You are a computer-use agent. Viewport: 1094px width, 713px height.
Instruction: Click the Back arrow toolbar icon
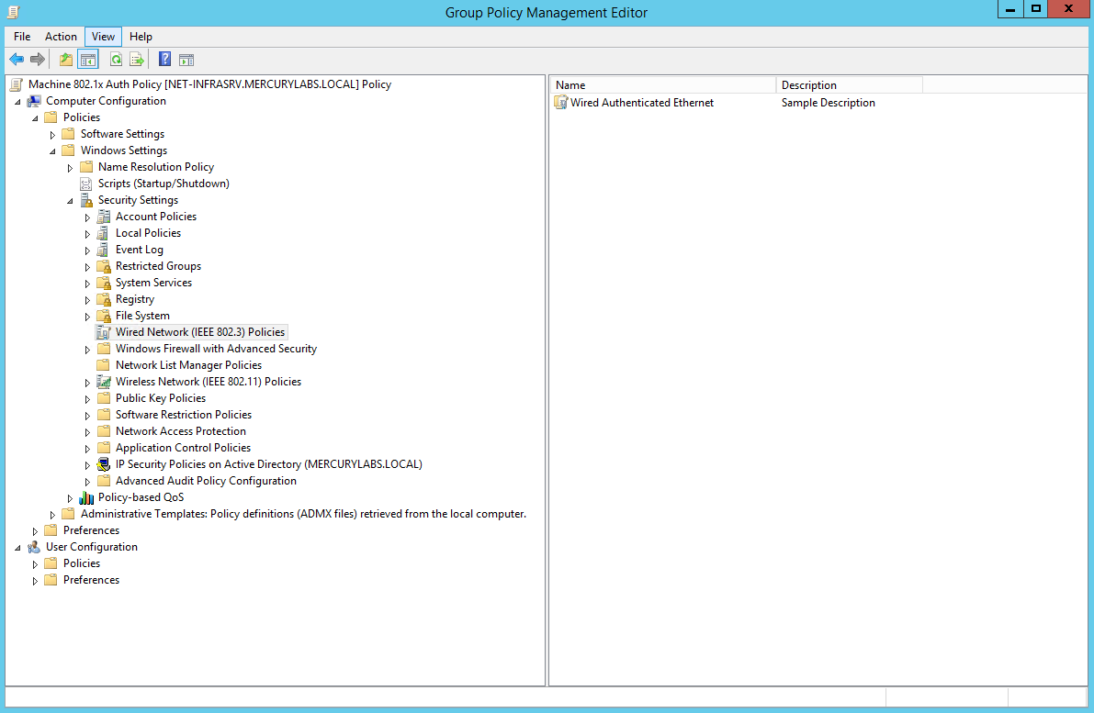click(x=17, y=60)
